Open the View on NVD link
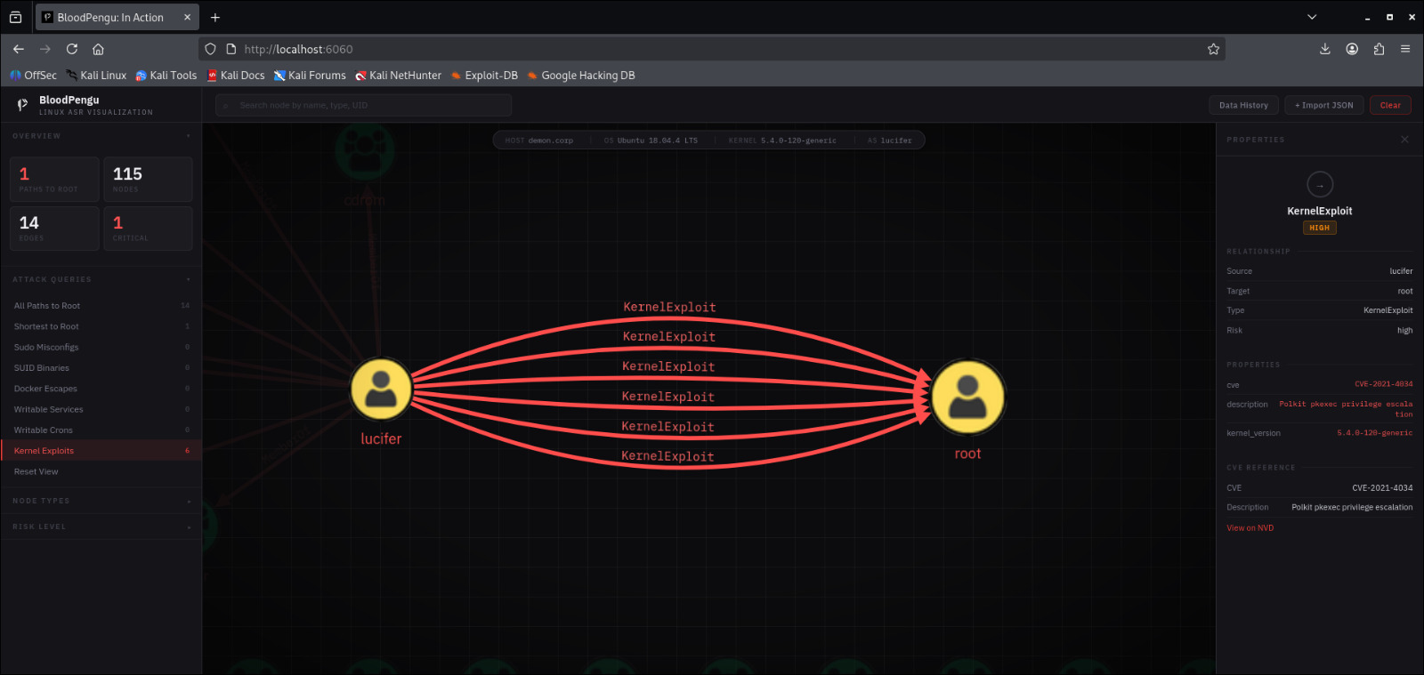The image size is (1424, 675). tap(1250, 528)
